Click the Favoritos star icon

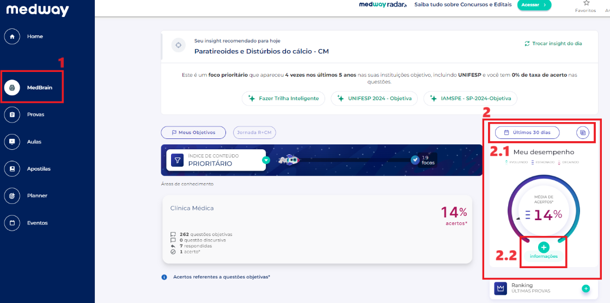pos(587,3)
